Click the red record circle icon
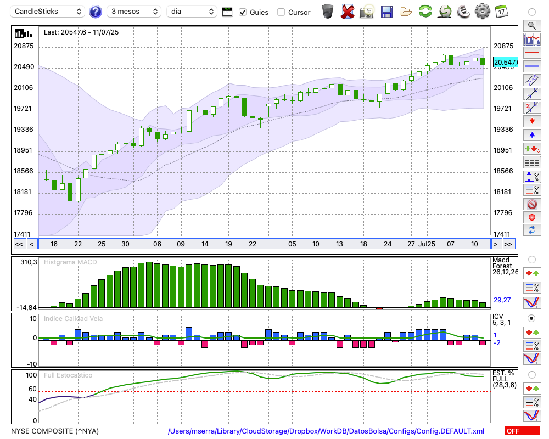Viewport: 549px width, 439px height. coord(532,217)
